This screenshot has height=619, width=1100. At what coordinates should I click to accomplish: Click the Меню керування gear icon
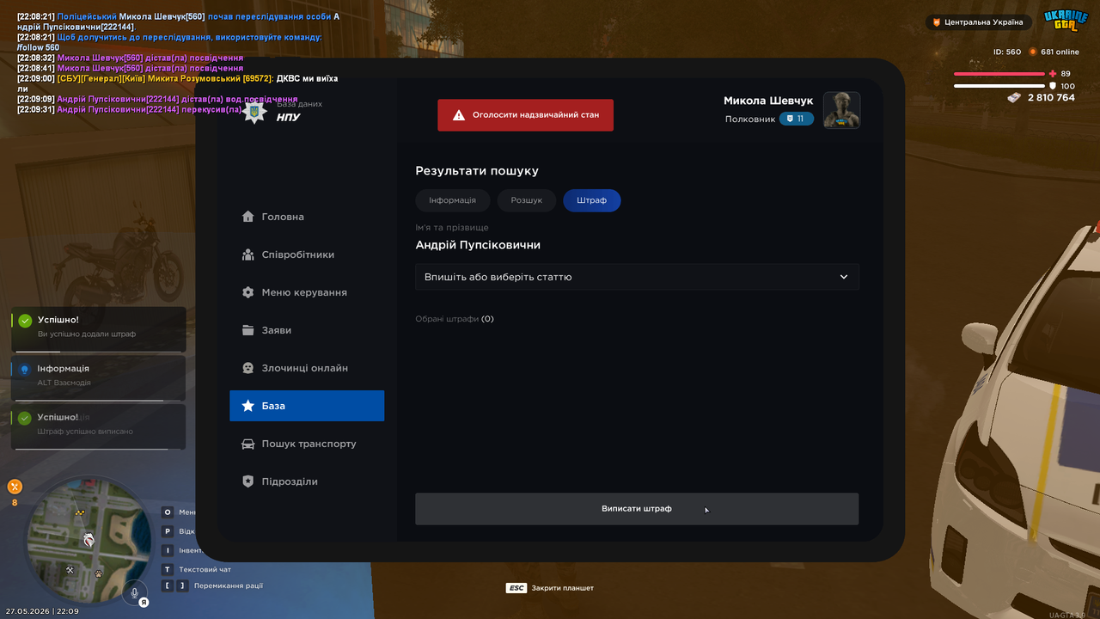click(x=248, y=292)
